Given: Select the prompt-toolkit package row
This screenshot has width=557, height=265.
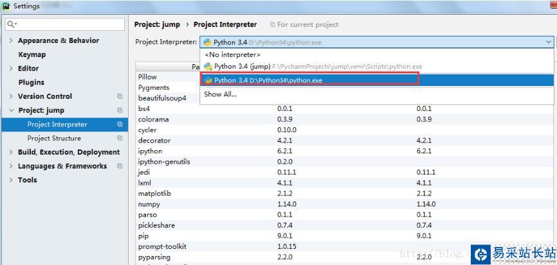Looking at the screenshot, I should [345, 246].
